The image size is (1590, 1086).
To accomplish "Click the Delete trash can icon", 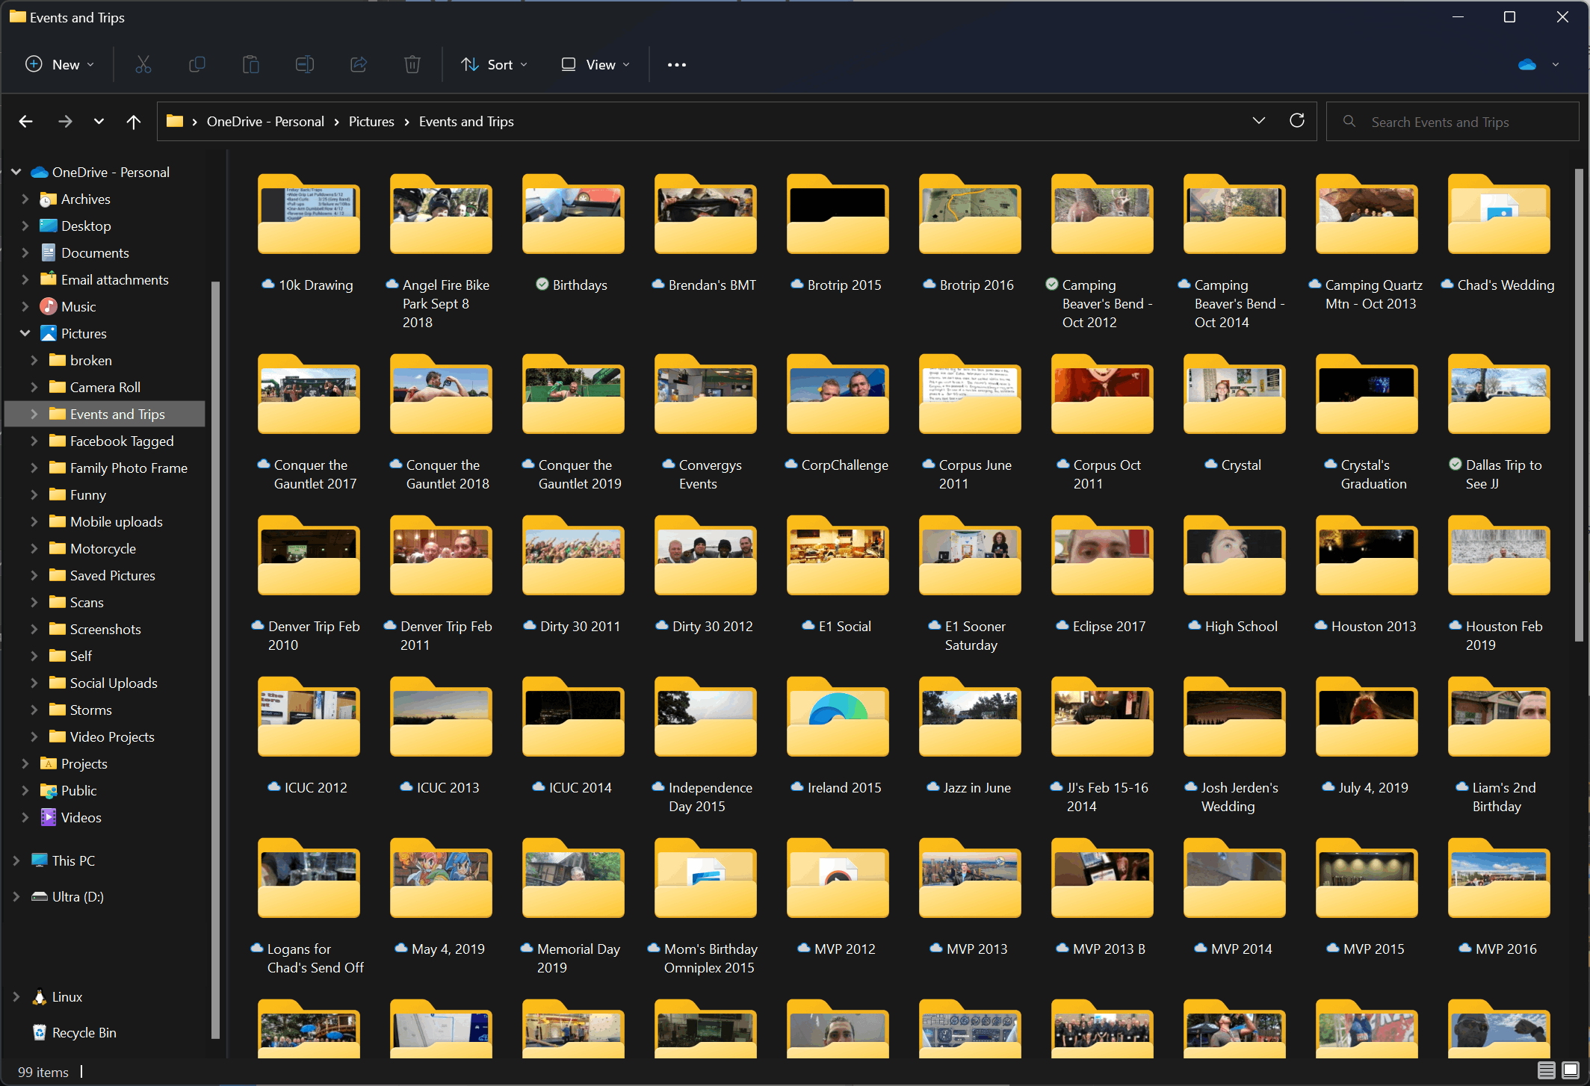I will click(x=412, y=65).
